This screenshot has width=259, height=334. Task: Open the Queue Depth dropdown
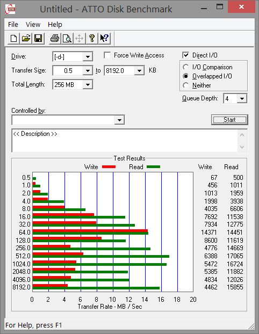click(242, 99)
